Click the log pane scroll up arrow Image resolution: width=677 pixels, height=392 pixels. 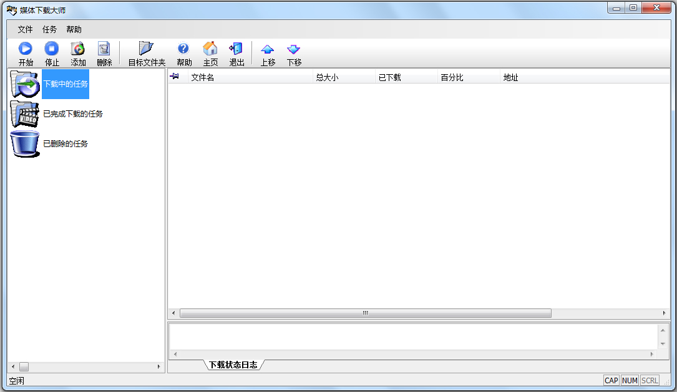pyautogui.click(x=663, y=330)
